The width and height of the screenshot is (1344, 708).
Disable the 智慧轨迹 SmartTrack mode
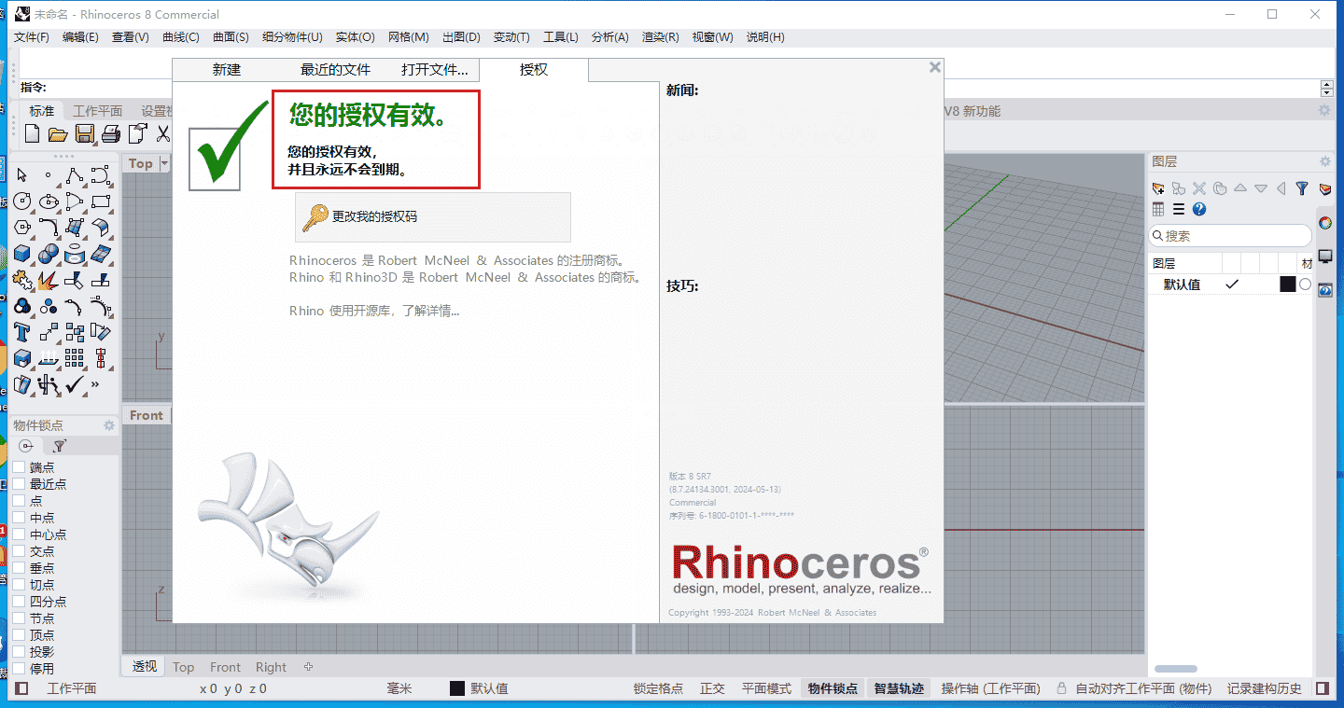897,687
